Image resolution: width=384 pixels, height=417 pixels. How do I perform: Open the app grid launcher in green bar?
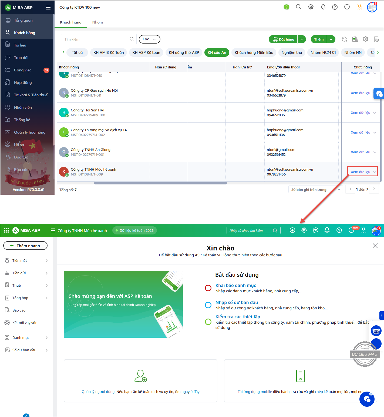point(6,230)
